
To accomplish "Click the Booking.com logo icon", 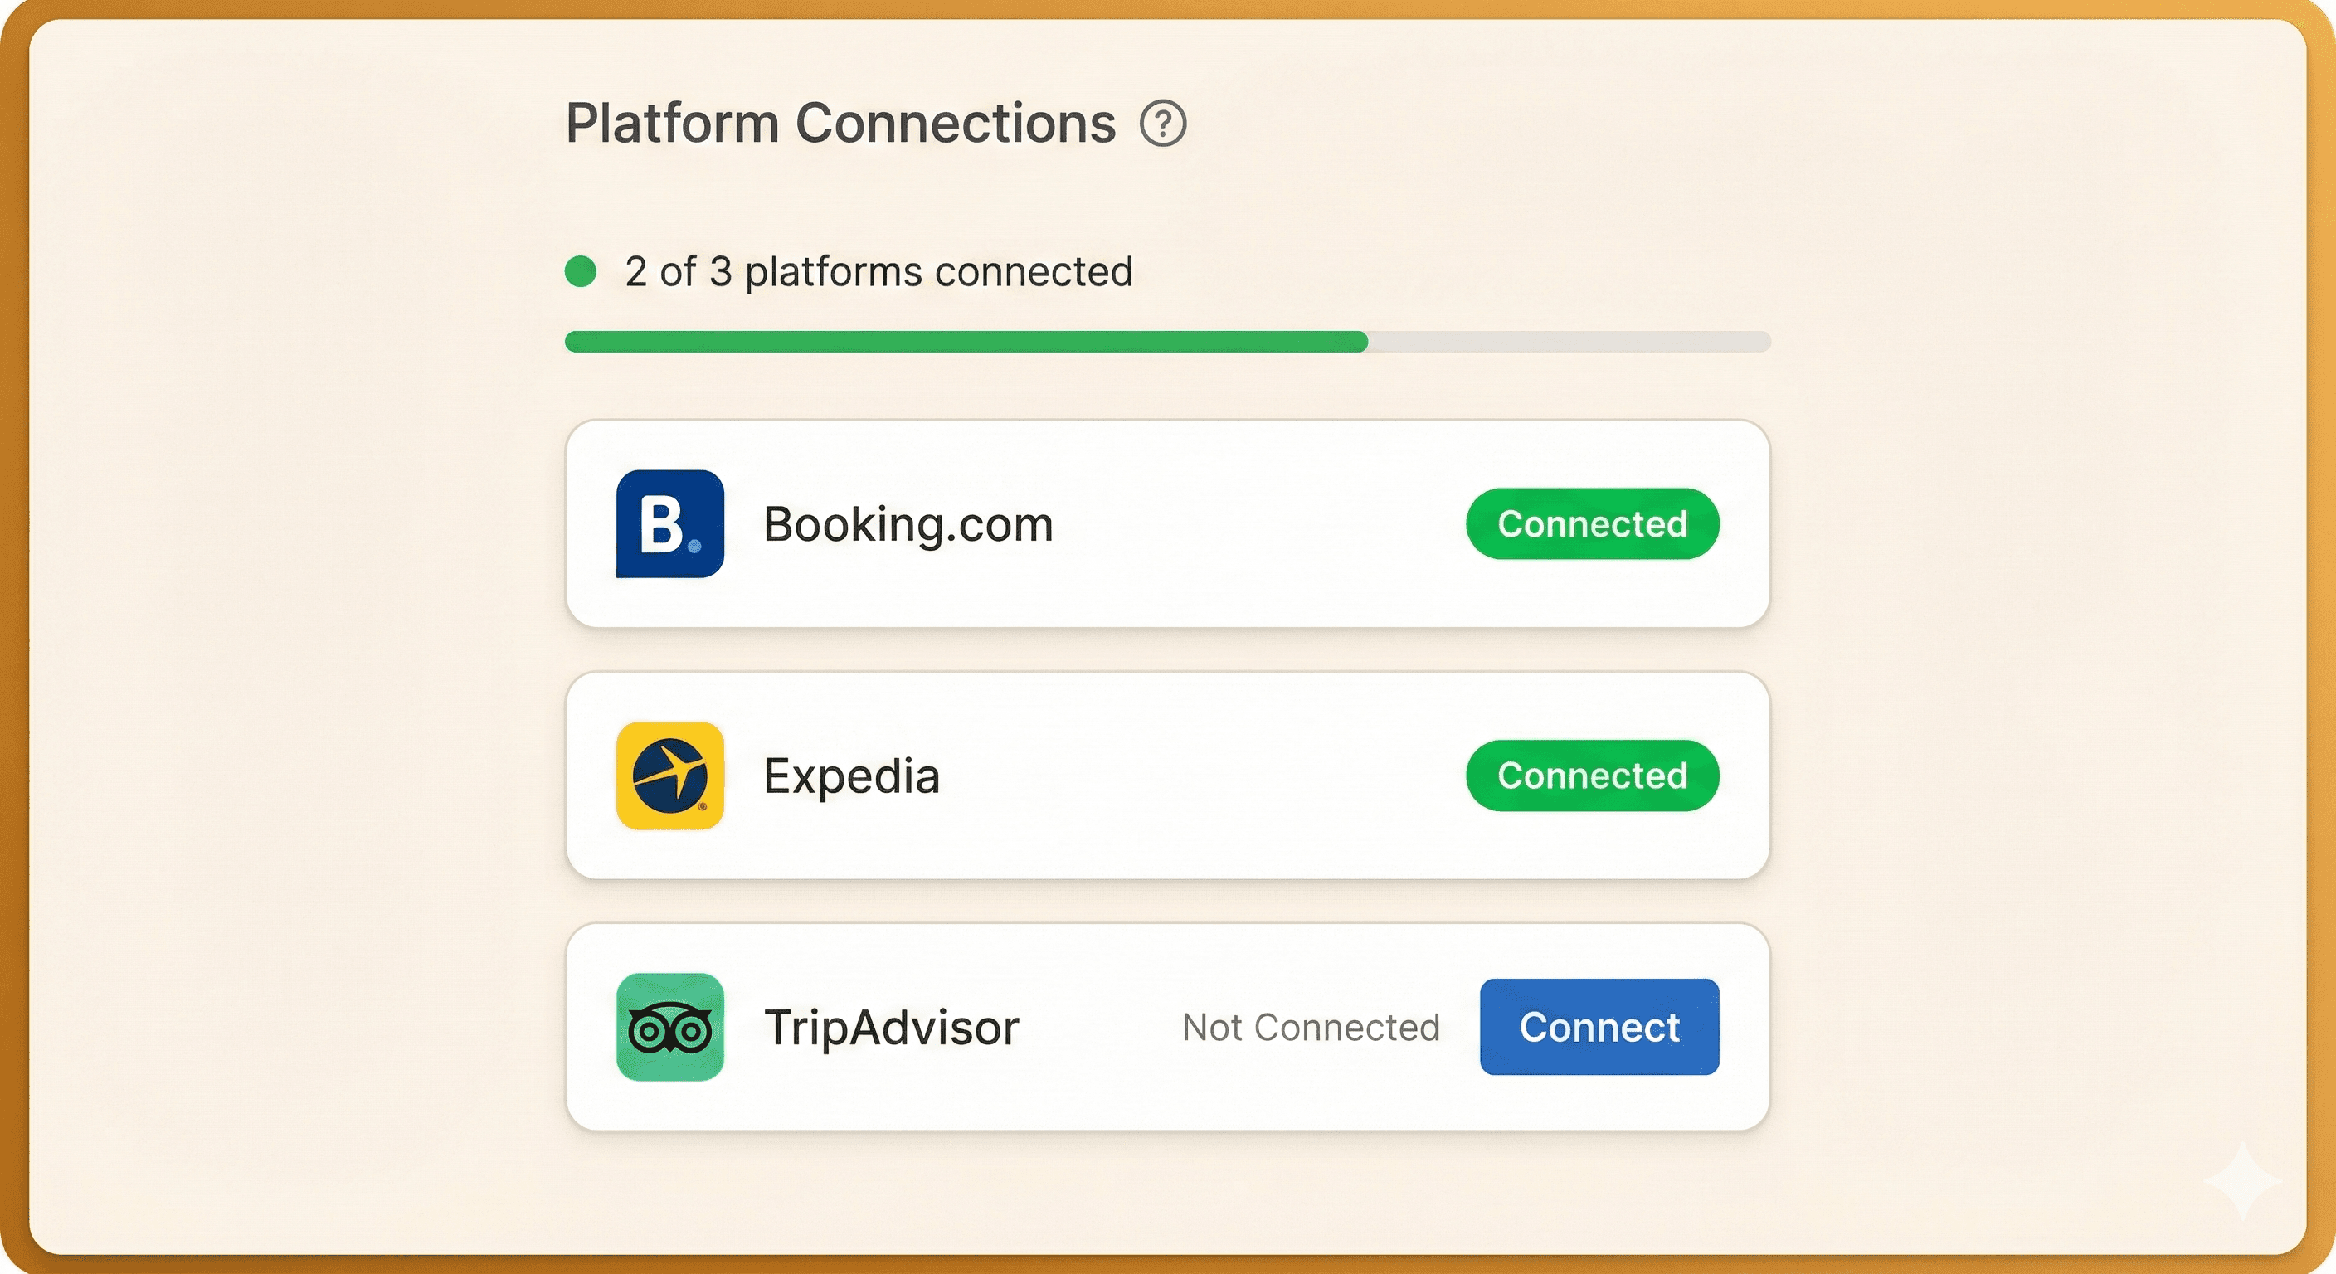I will 670,523.
